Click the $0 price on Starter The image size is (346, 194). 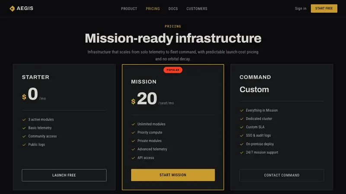[x=30, y=94]
